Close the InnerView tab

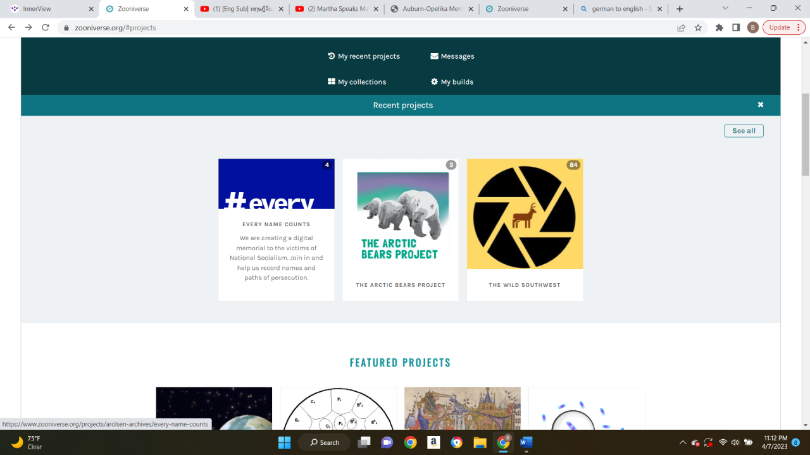click(90, 9)
